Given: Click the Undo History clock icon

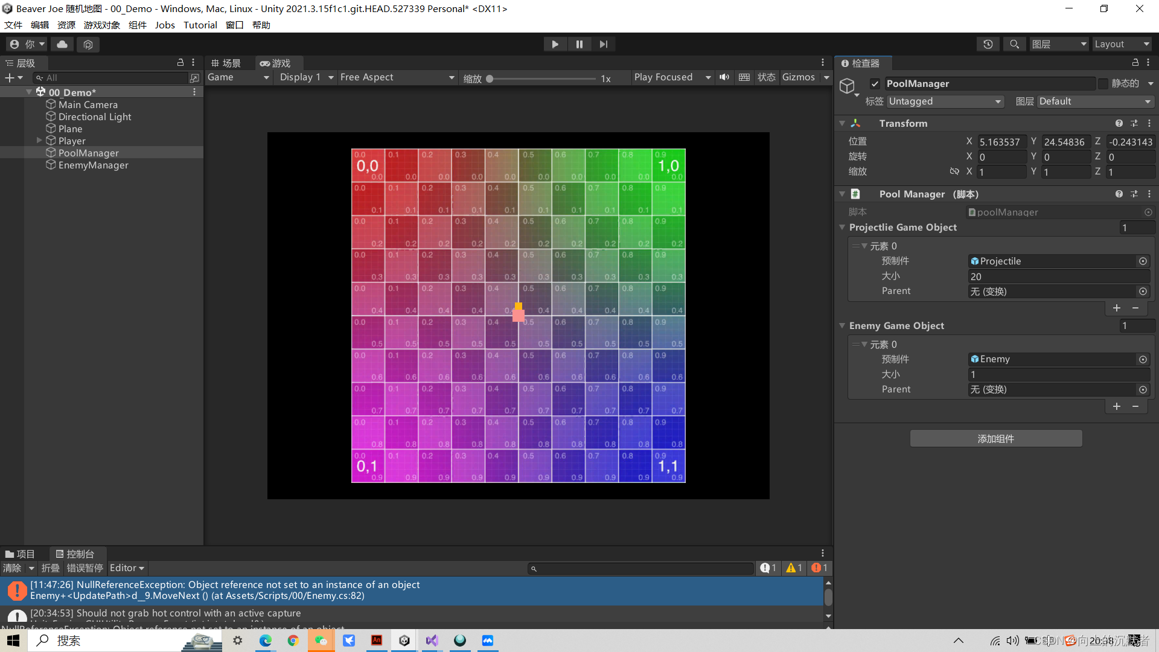Looking at the screenshot, I should tap(988, 43).
